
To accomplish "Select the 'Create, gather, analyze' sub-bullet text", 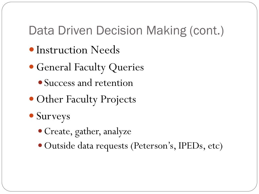I will coord(88,132).
